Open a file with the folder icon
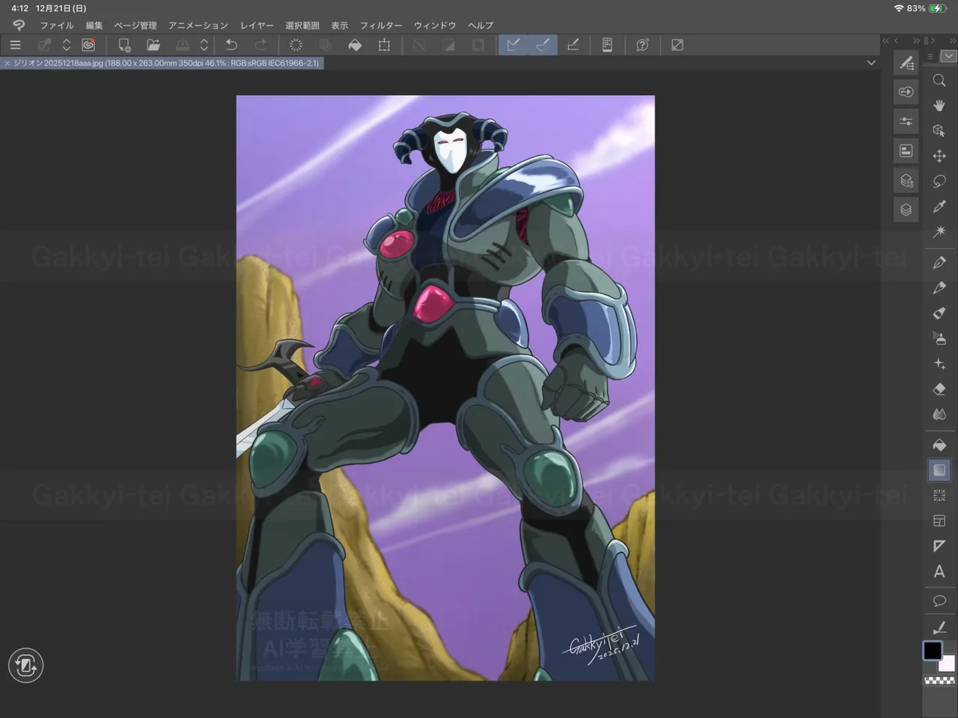958x718 pixels. [153, 45]
